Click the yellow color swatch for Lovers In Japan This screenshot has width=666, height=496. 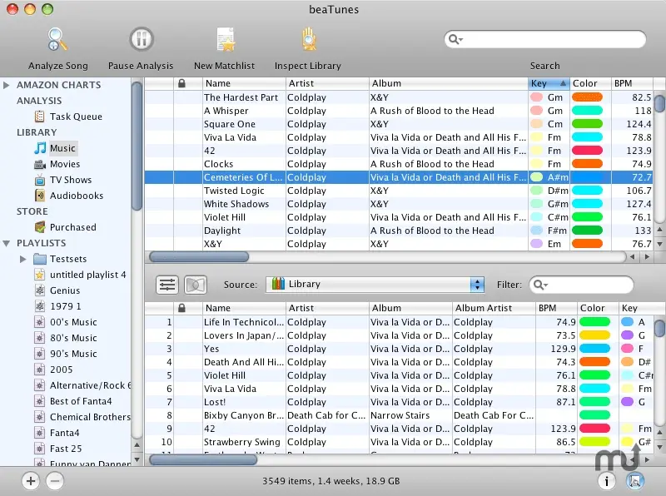[595, 335]
